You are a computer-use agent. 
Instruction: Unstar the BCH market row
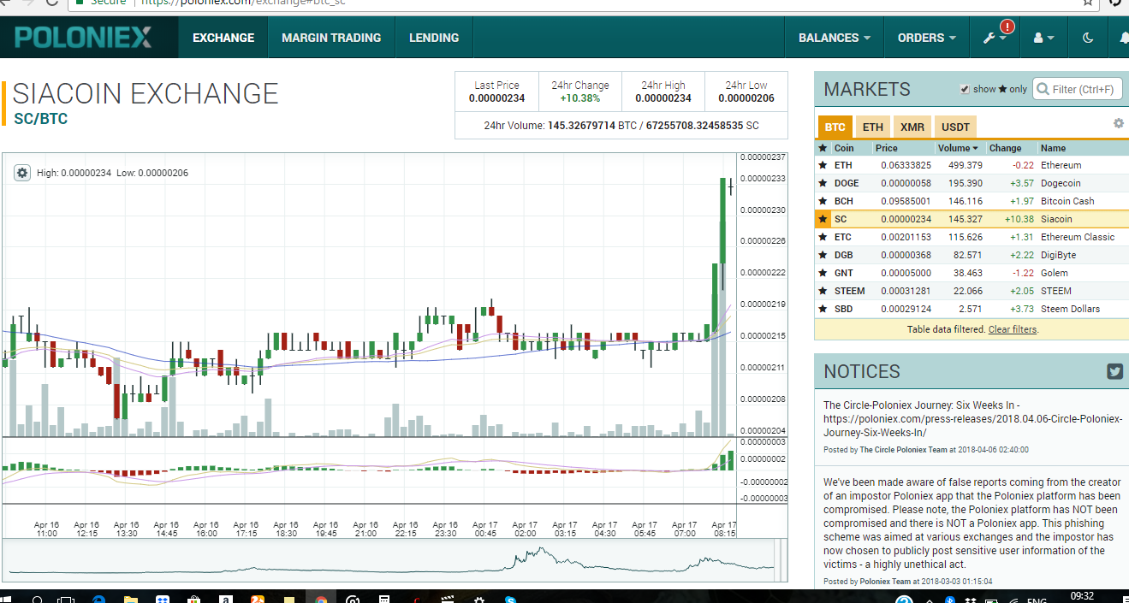tap(823, 201)
